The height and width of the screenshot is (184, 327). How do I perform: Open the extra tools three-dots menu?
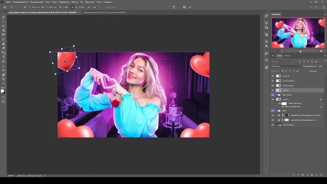(x=4, y=83)
